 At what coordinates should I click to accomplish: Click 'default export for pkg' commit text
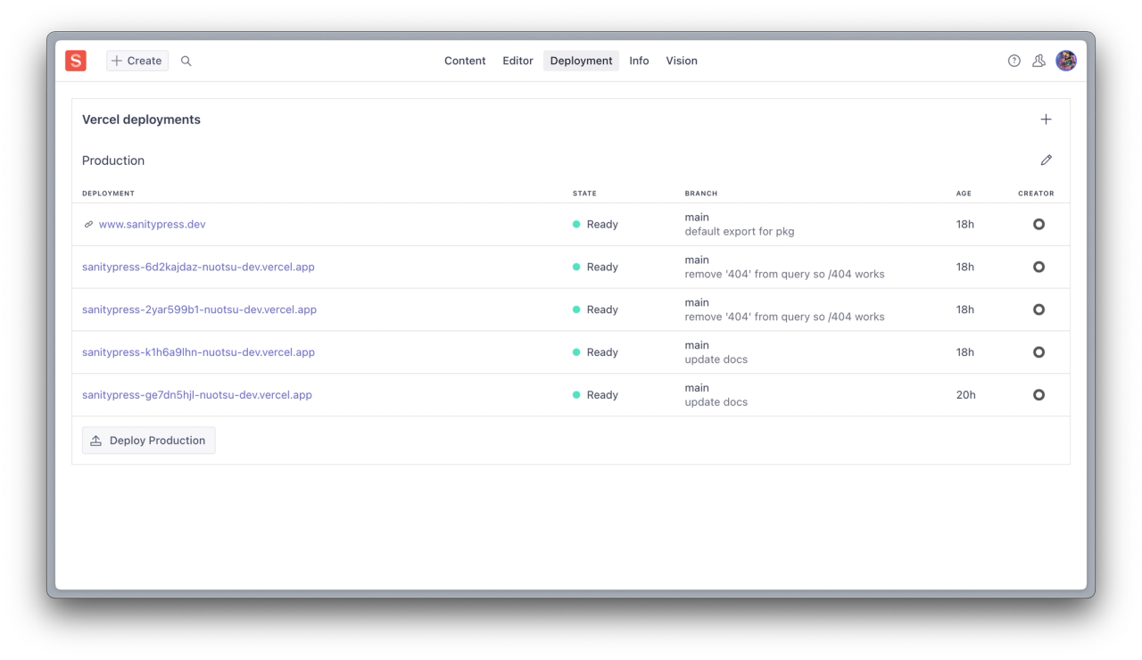(x=740, y=232)
